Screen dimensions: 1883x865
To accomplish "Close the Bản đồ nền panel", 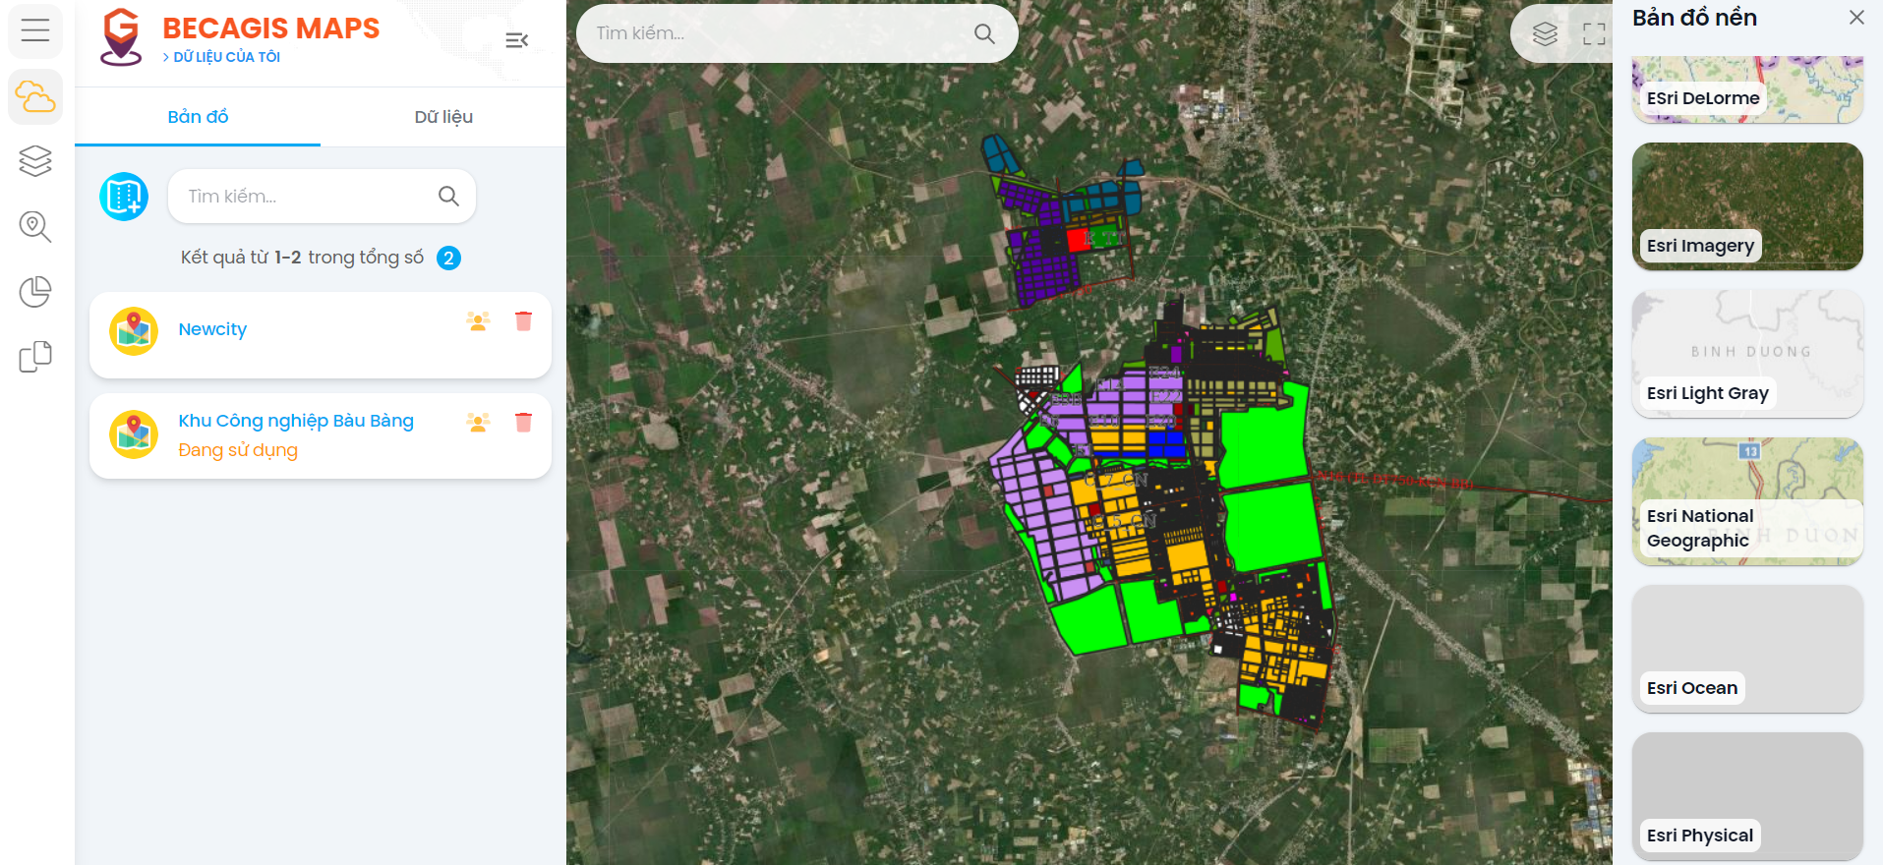I will click(1856, 18).
